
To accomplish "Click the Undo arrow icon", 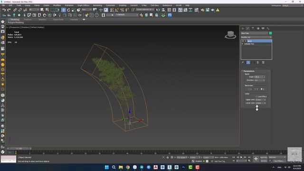I will pos(4,10).
